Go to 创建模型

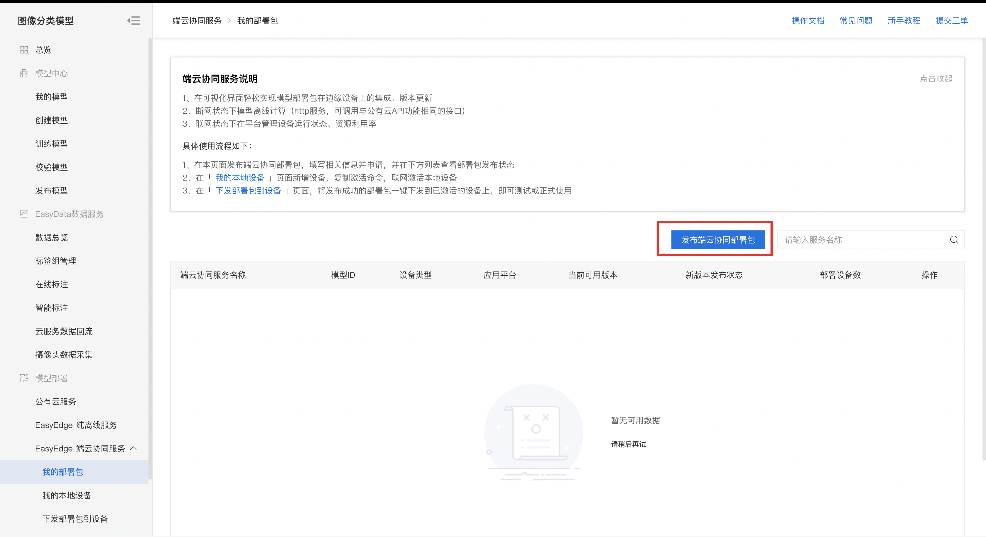point(52,120)
